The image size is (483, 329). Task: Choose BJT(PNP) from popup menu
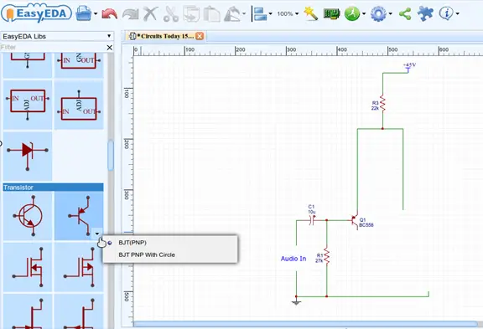[132, 243]
